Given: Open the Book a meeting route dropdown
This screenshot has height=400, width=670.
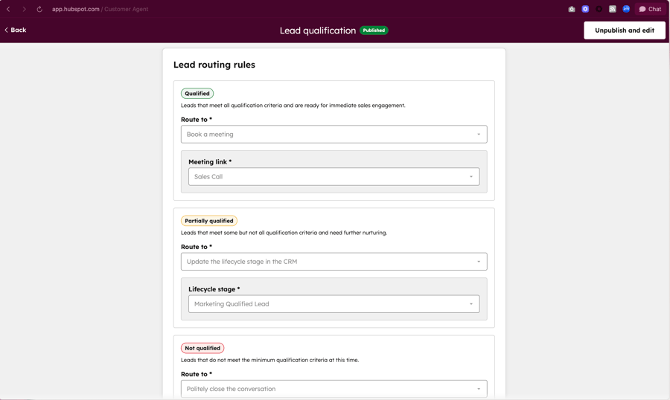Looking at the screenshot, I should (x=334, y=135).
